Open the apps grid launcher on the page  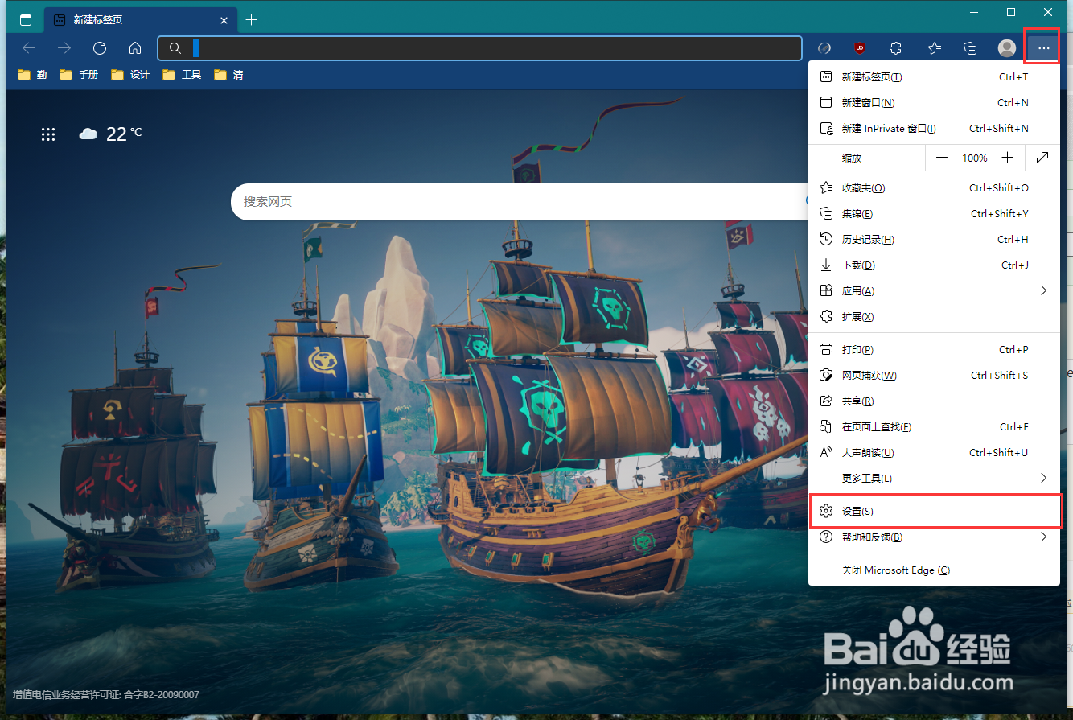[48, 134]
